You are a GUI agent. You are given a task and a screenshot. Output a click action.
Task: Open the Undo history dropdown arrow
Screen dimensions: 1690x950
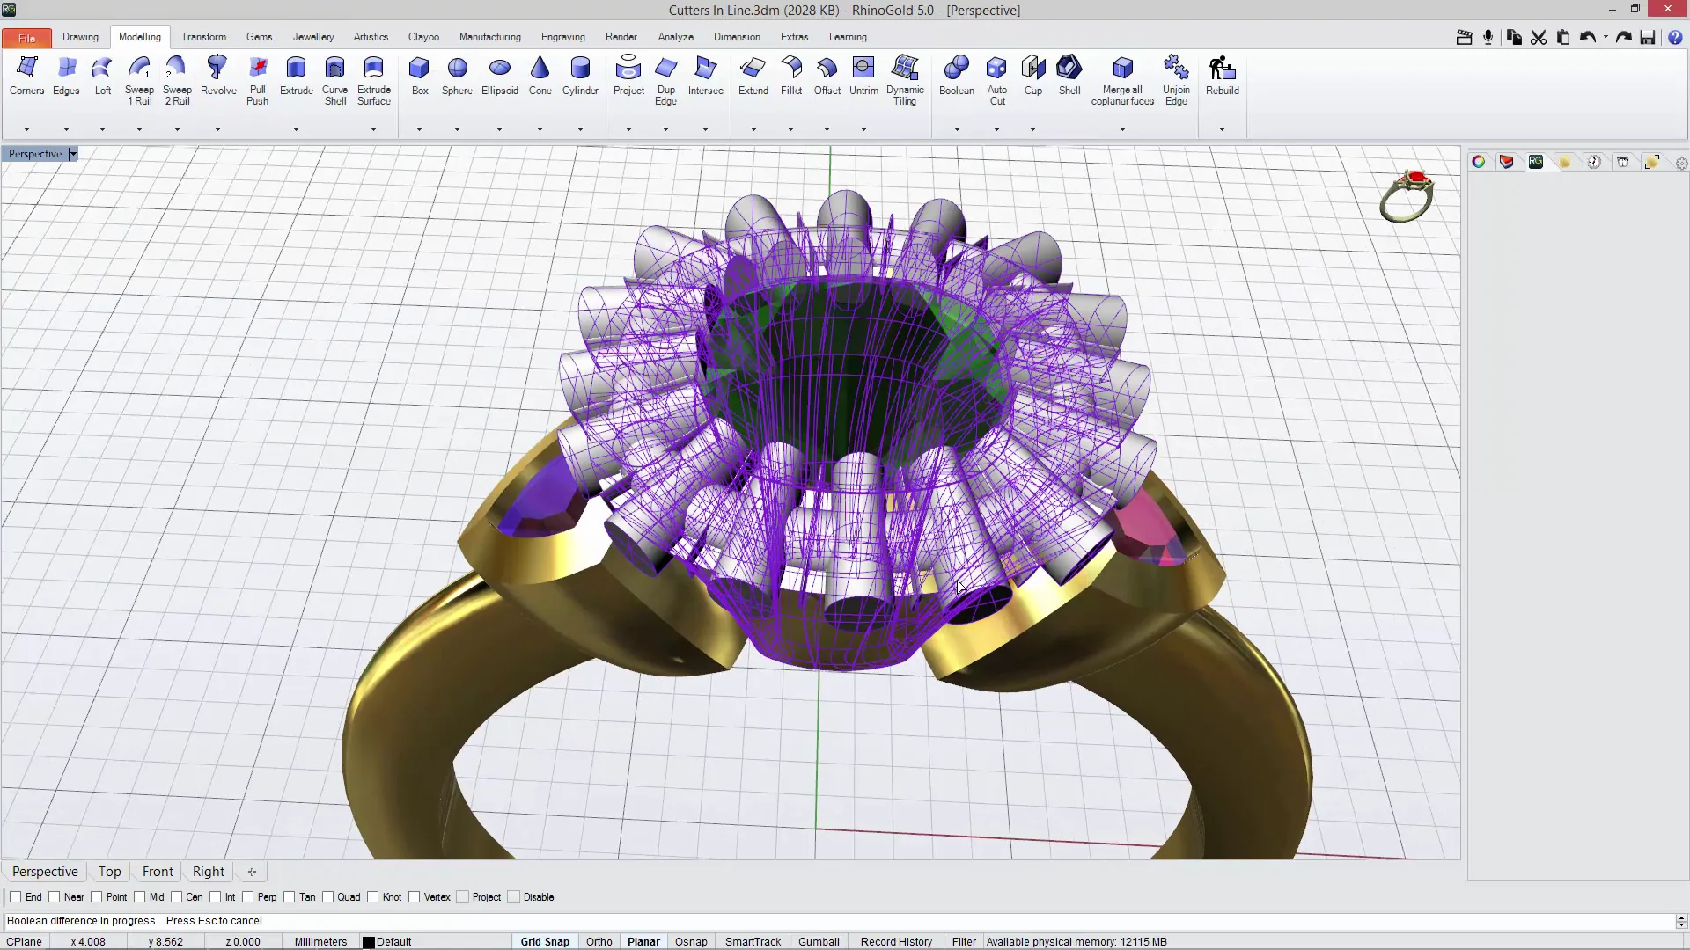[1605, 37]
